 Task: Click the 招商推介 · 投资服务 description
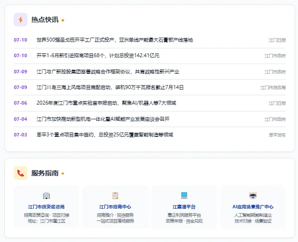[115, 215]
